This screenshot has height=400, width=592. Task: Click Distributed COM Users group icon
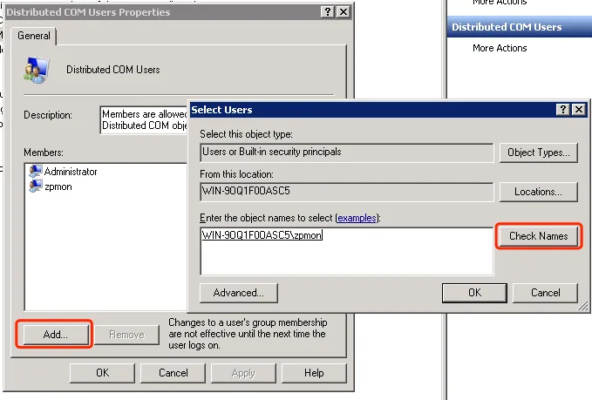37,71
